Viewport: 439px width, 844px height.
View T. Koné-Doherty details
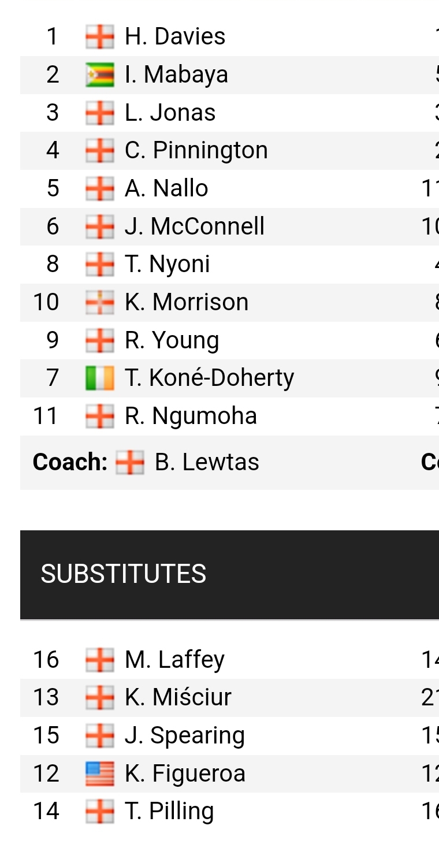pyautogui.click(x=209, y=378)
